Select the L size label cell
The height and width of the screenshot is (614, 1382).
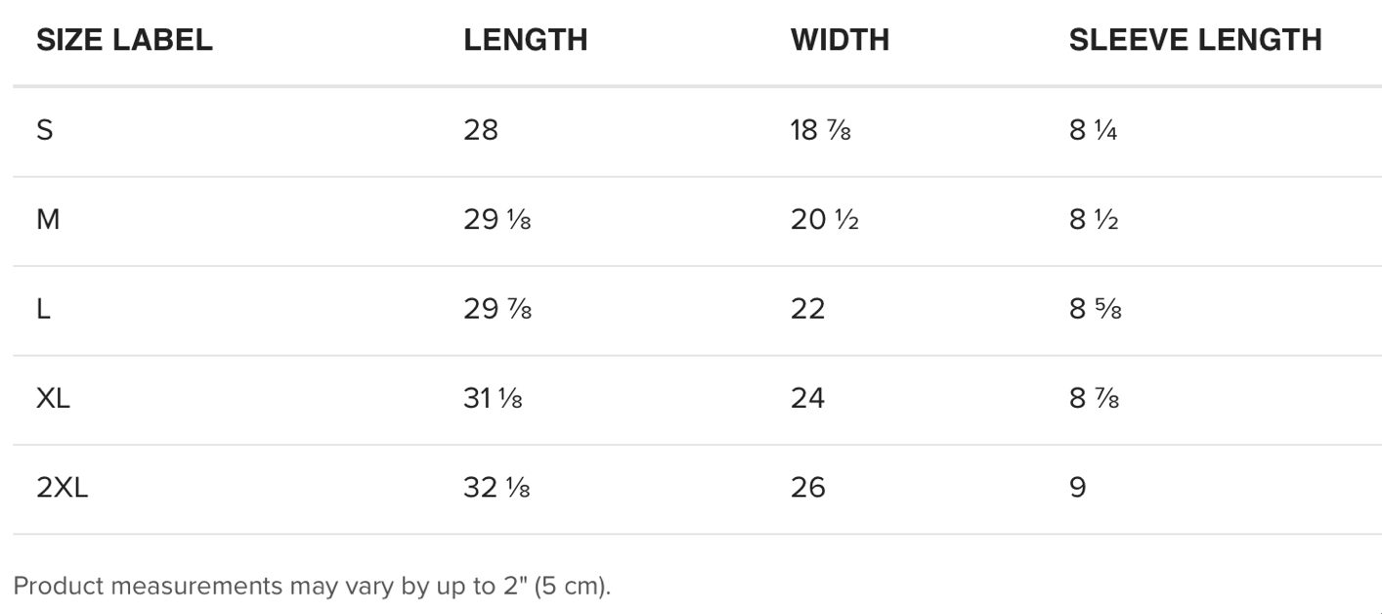(x=43, y=309)
